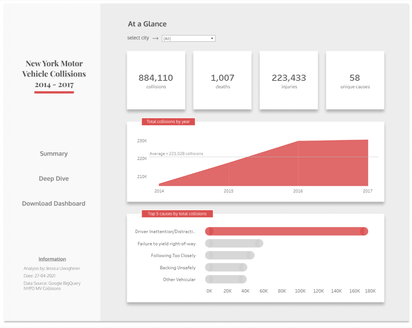The width and height of the screenshot is (412, 328).
Task: Click the Top 5 causes title label
Action: point(177,214)
